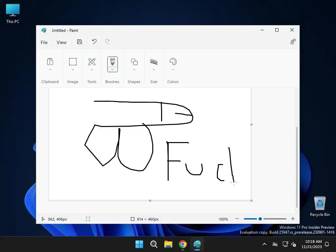Open the notifications bell in the system tray
The height and width of the screenshot is (252, 336).
coord(327,244)
